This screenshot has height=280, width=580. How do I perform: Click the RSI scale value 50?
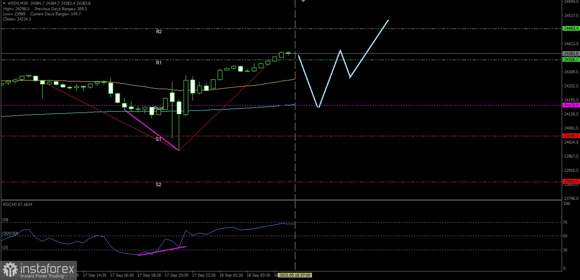[x=566, y=236]
